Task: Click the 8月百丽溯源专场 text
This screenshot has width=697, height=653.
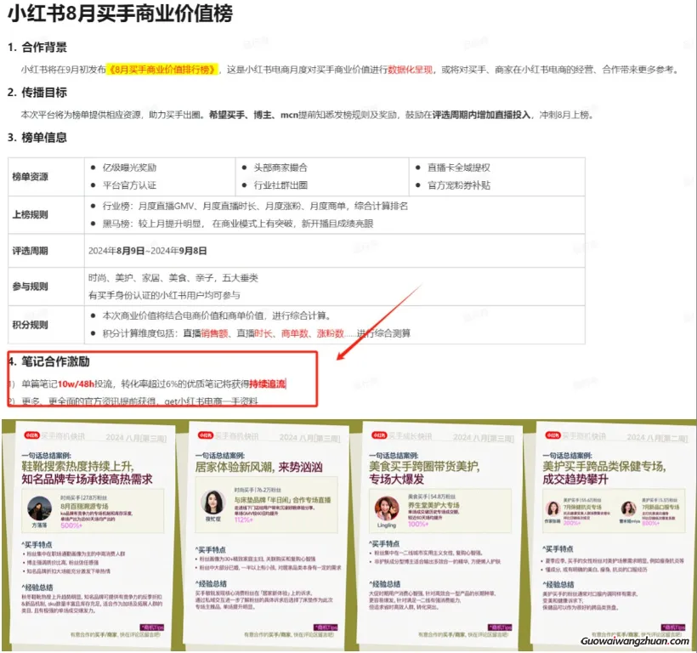Action: coord(84,506)
